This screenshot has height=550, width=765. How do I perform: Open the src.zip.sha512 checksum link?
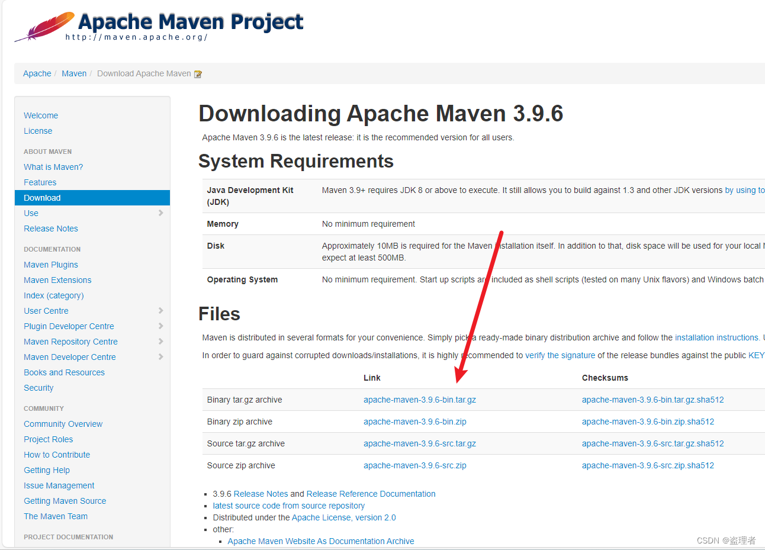pyautogui.click(x=648, y=465)
